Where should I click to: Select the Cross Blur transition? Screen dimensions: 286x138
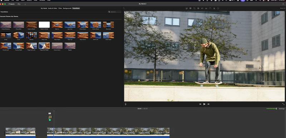click(x=19, y=25)
